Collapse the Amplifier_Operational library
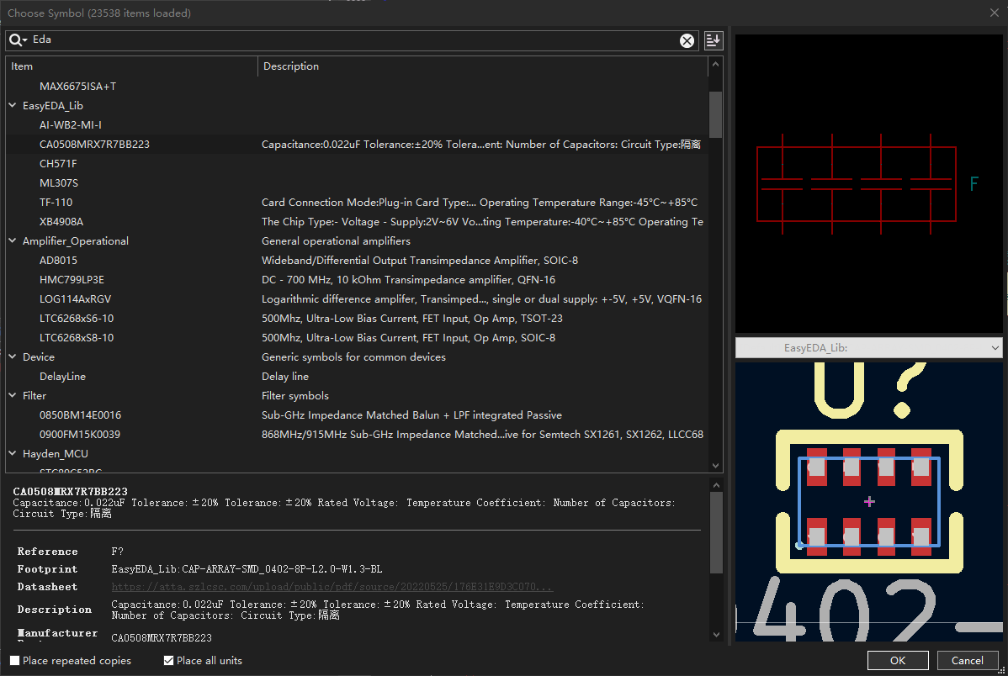Viewport: 1008px width, 676px height. 13,240
